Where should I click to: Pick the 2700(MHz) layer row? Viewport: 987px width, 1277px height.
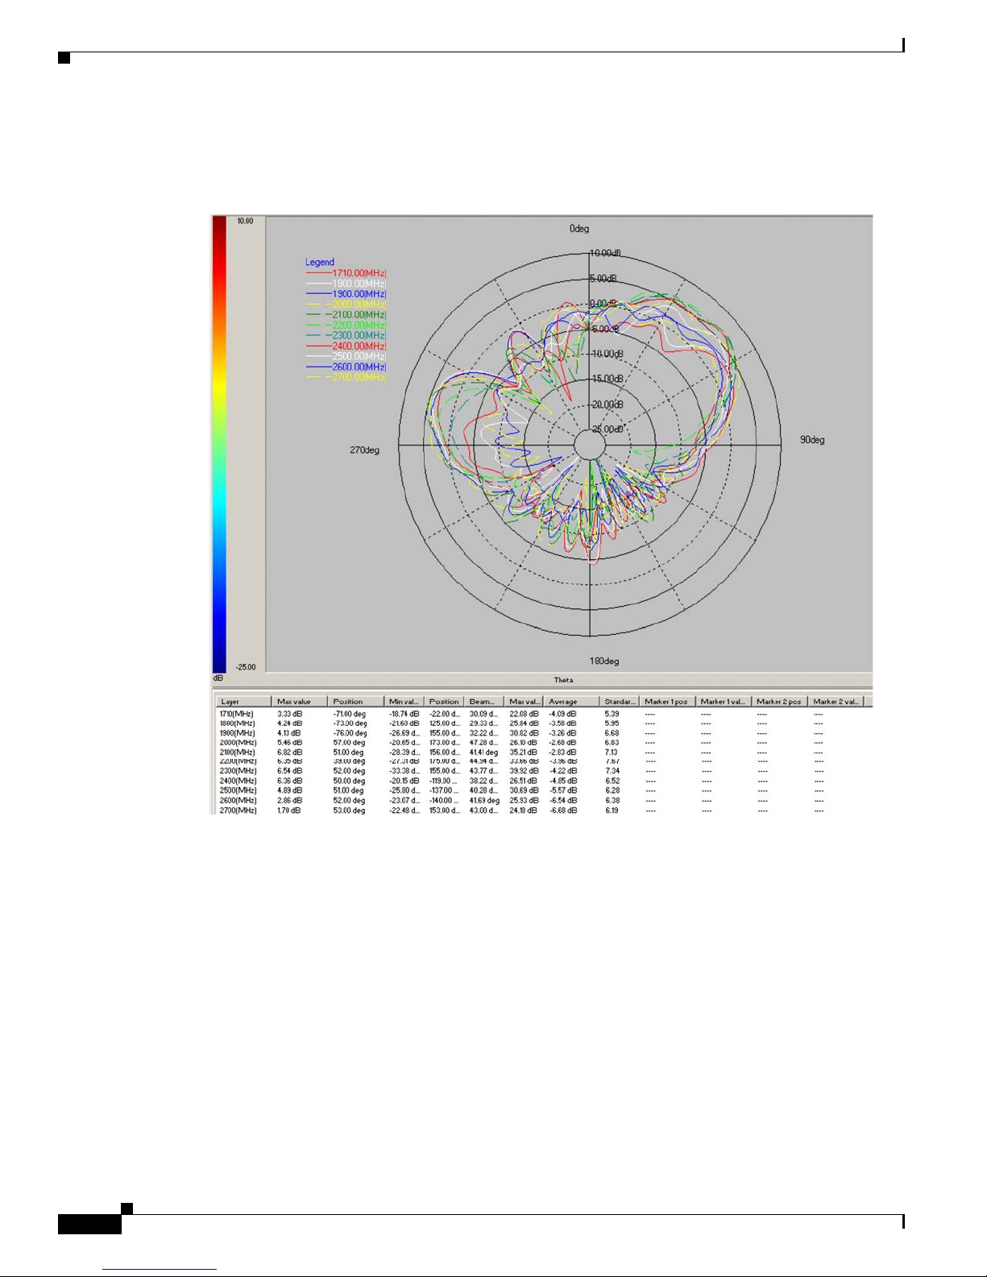coord(237,811)
